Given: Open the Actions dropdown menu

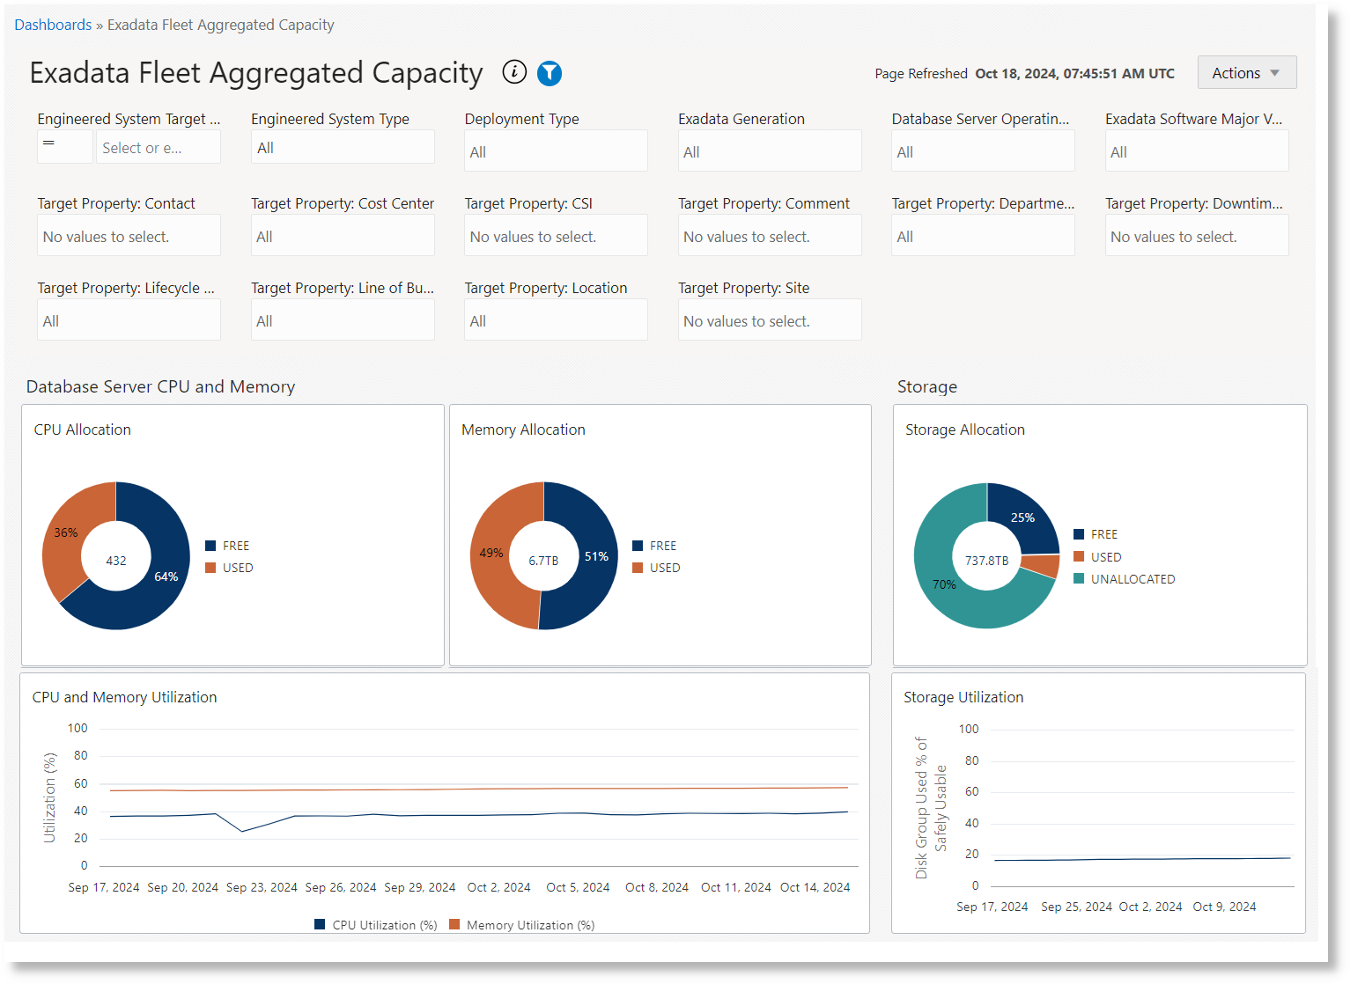Looking at the screenshot, I should 1247,73.
